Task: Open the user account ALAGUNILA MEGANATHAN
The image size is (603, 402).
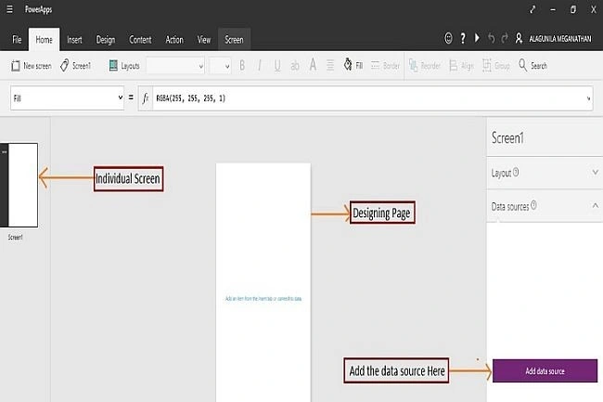Action: [554, 38]
